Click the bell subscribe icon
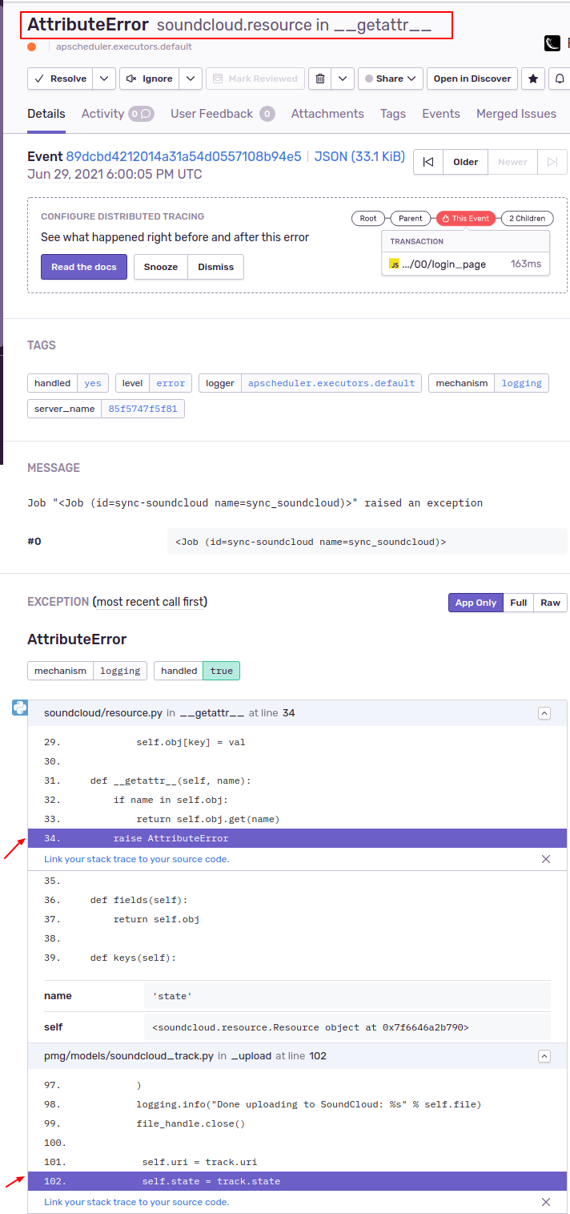Screen dimensions: 570x1214 [560, 79]
